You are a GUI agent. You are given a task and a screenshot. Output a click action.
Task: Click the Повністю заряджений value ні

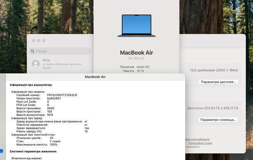(x=86, y=125)
